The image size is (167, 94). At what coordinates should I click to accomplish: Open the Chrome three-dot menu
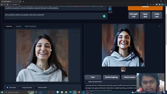pos(165,4)
